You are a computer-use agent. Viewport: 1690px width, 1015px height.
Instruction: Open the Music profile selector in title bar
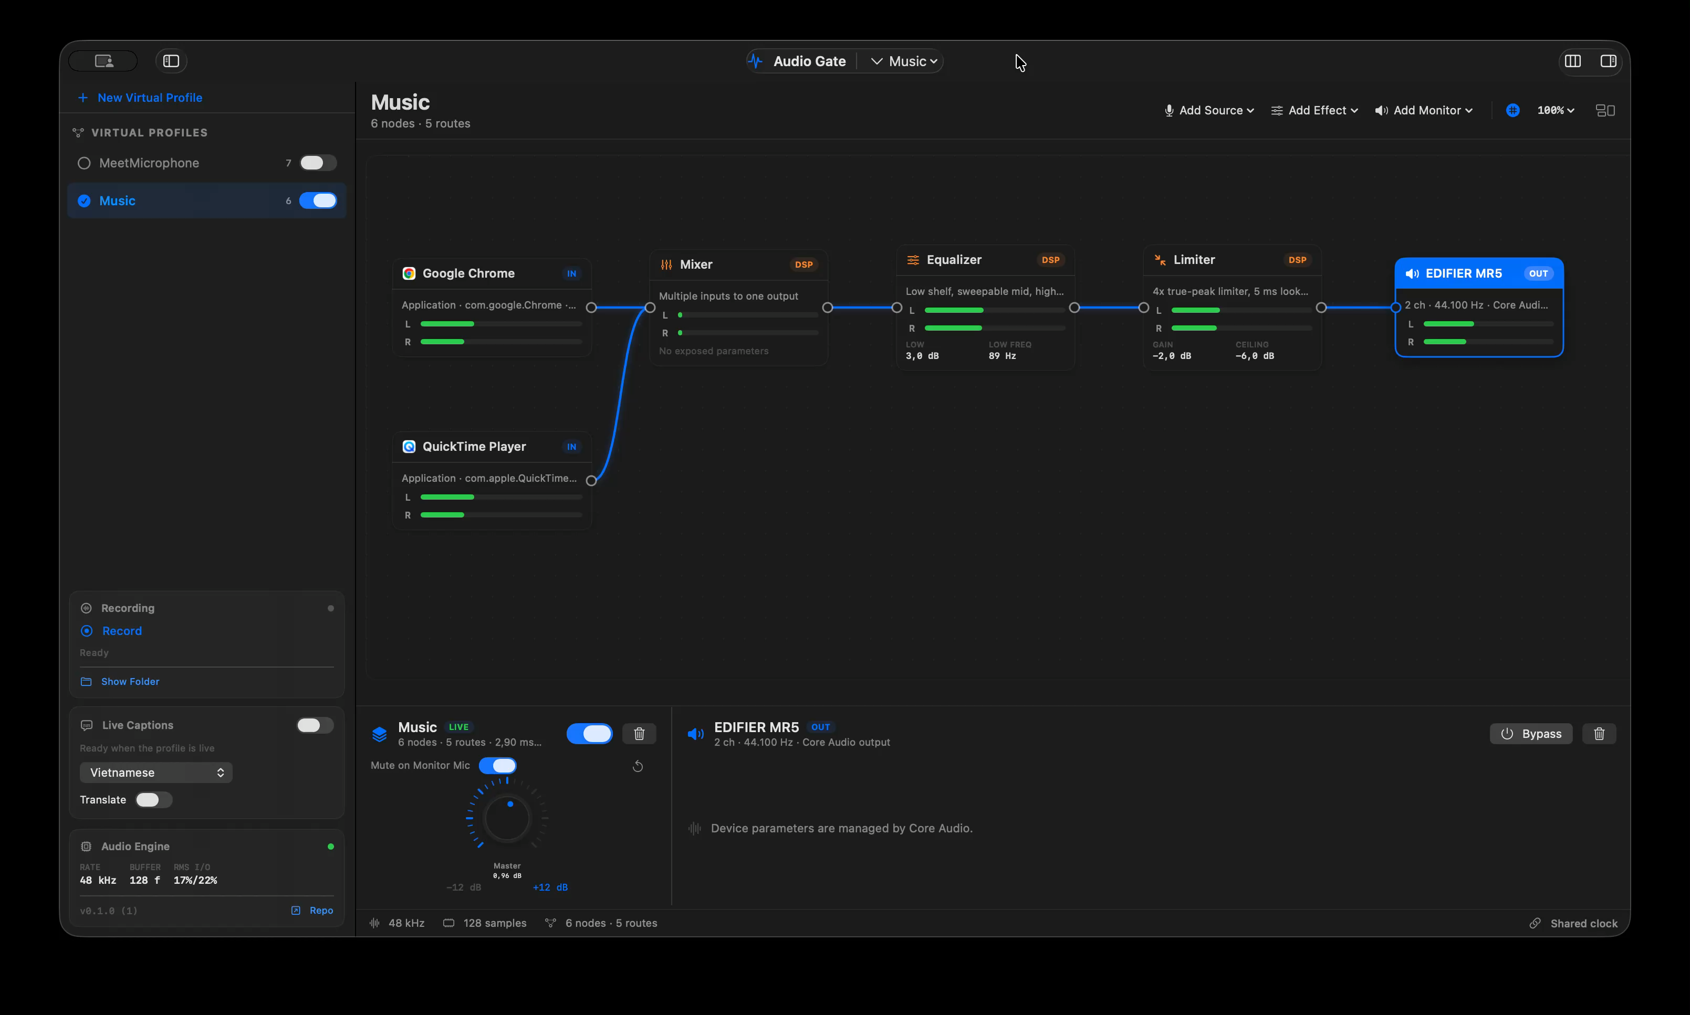pyautogui.click(x=904, y=61)
